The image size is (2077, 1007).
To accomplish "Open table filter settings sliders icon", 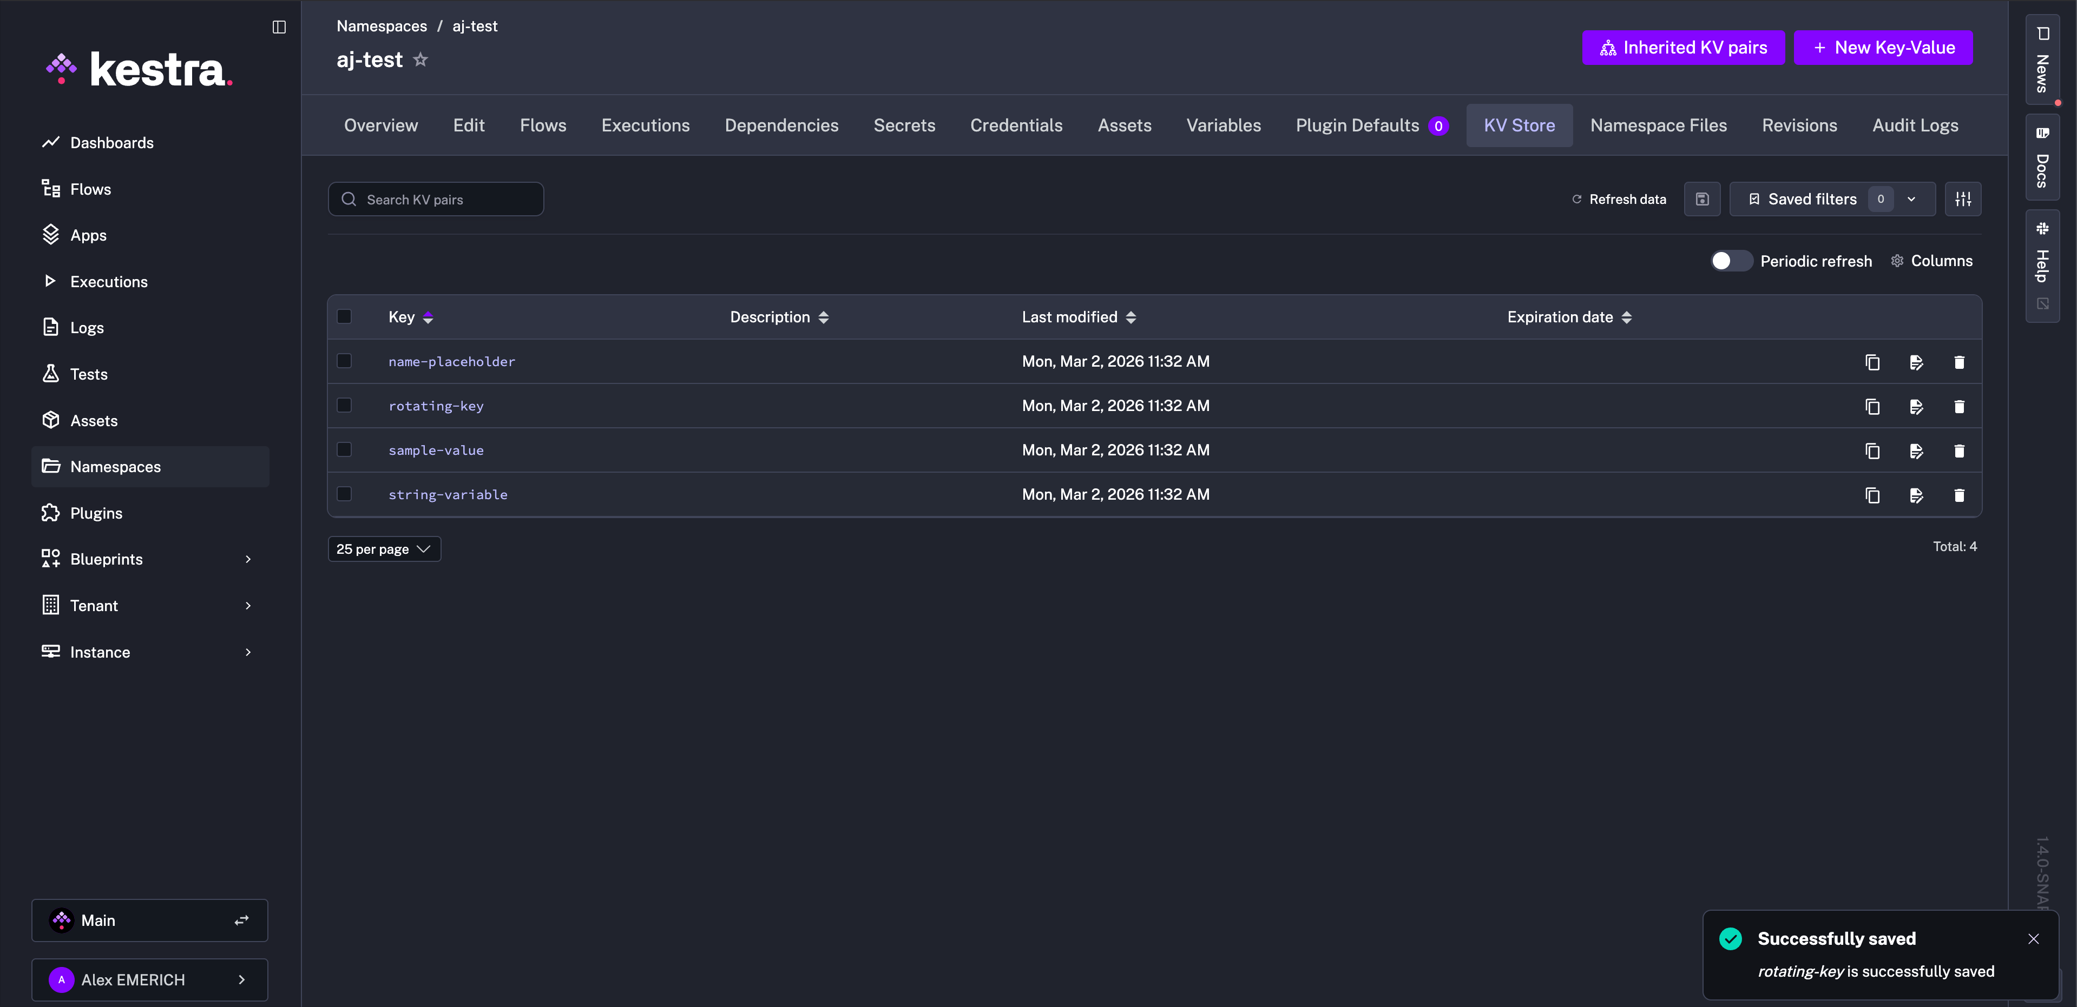I will tap(1962, 199).
